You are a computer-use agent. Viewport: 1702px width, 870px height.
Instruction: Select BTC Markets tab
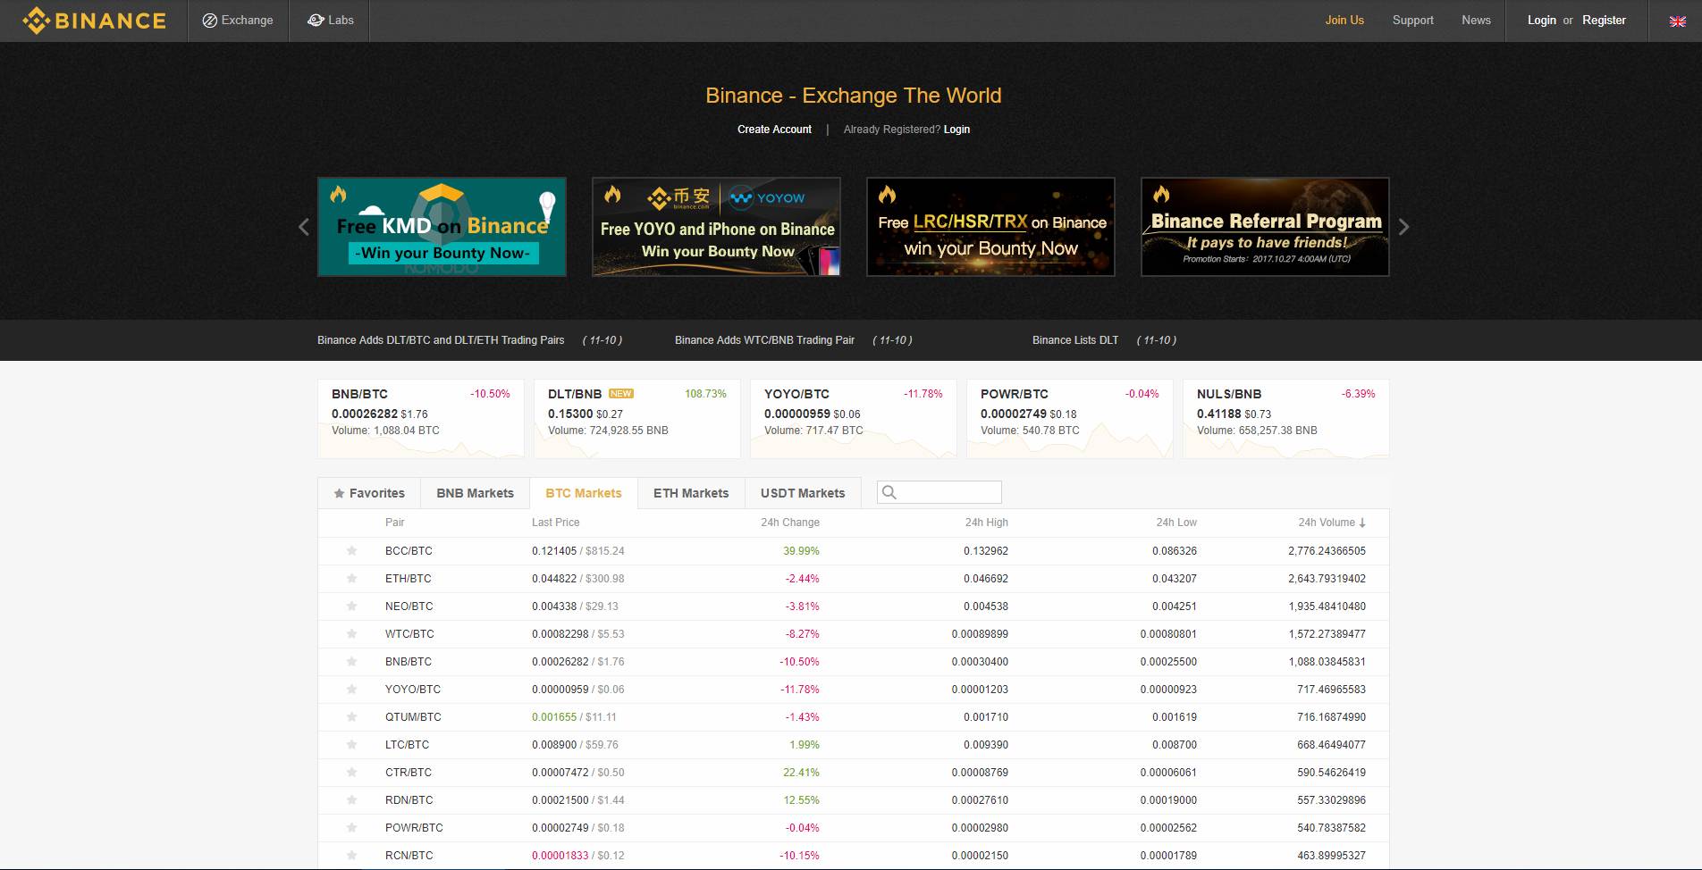coord(584,493)
